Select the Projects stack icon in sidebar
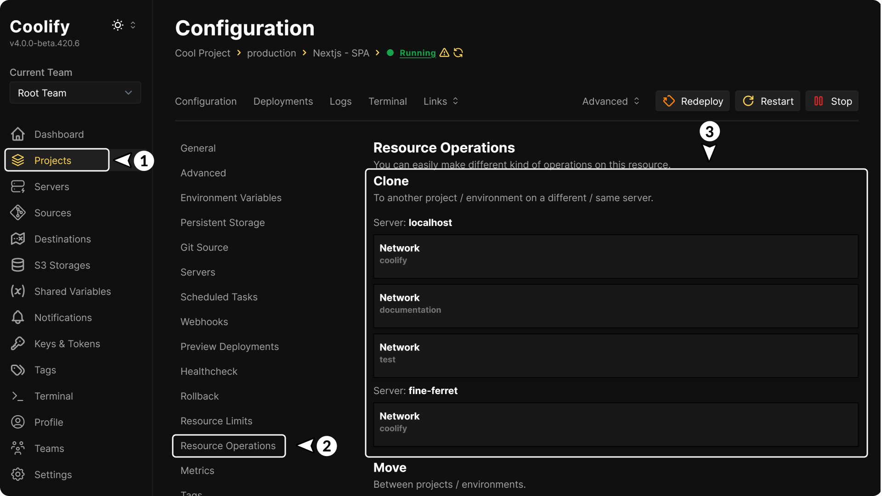The image size is (882, 496). pyautogui.click(x=18, y=160)
